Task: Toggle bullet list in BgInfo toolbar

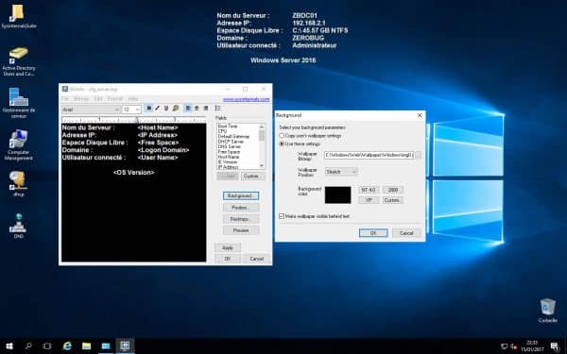Action: [x=217, y=109]
